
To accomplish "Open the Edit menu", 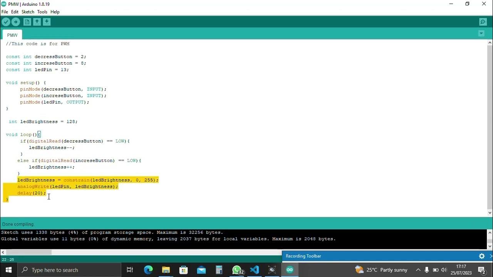I will click(15, 12).
